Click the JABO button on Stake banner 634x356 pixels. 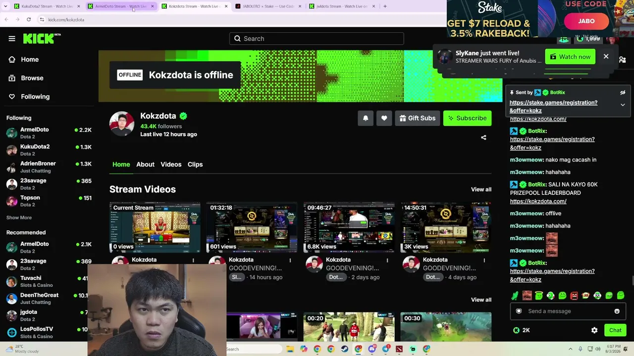pos(586,21)
